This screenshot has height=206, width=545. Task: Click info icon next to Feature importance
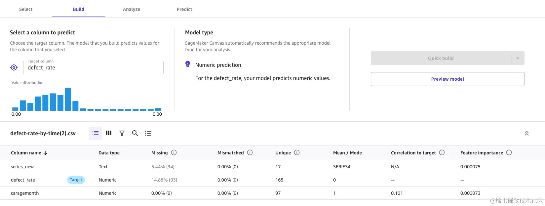click(x=509, y=152)
